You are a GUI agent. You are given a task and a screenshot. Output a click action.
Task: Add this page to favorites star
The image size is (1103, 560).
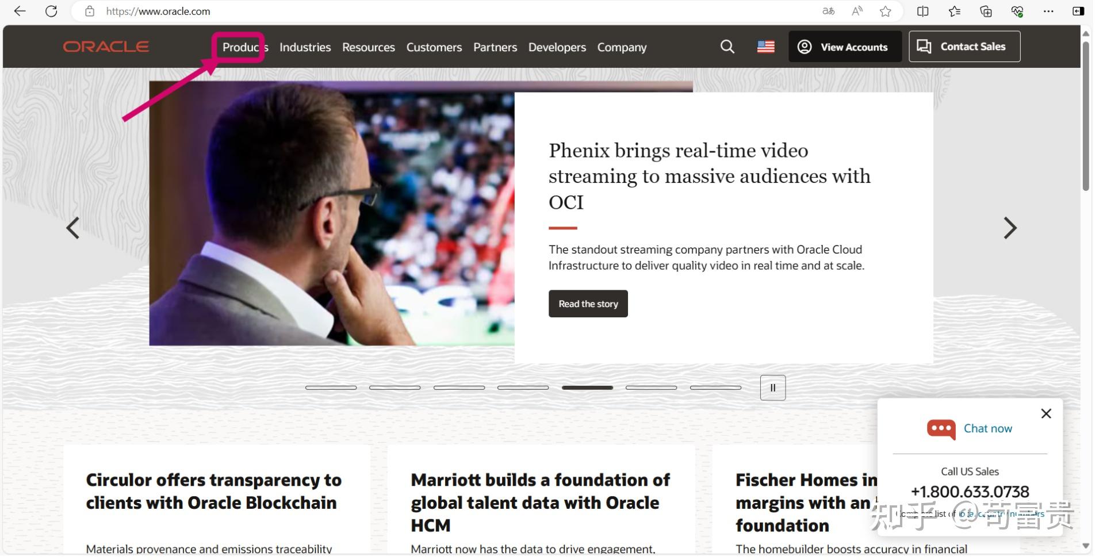[x=886, y=11]
